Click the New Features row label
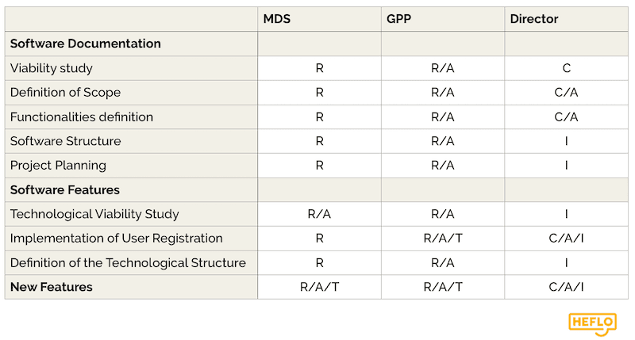 (52, 287)
